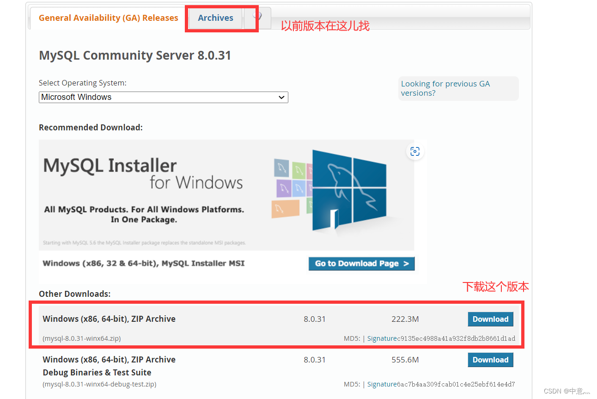Viewport: 597px width, 399px height.
Task: Click the file name (mysql-8.0.31-winx64.zip)
Action: click(x=82, y=338)
